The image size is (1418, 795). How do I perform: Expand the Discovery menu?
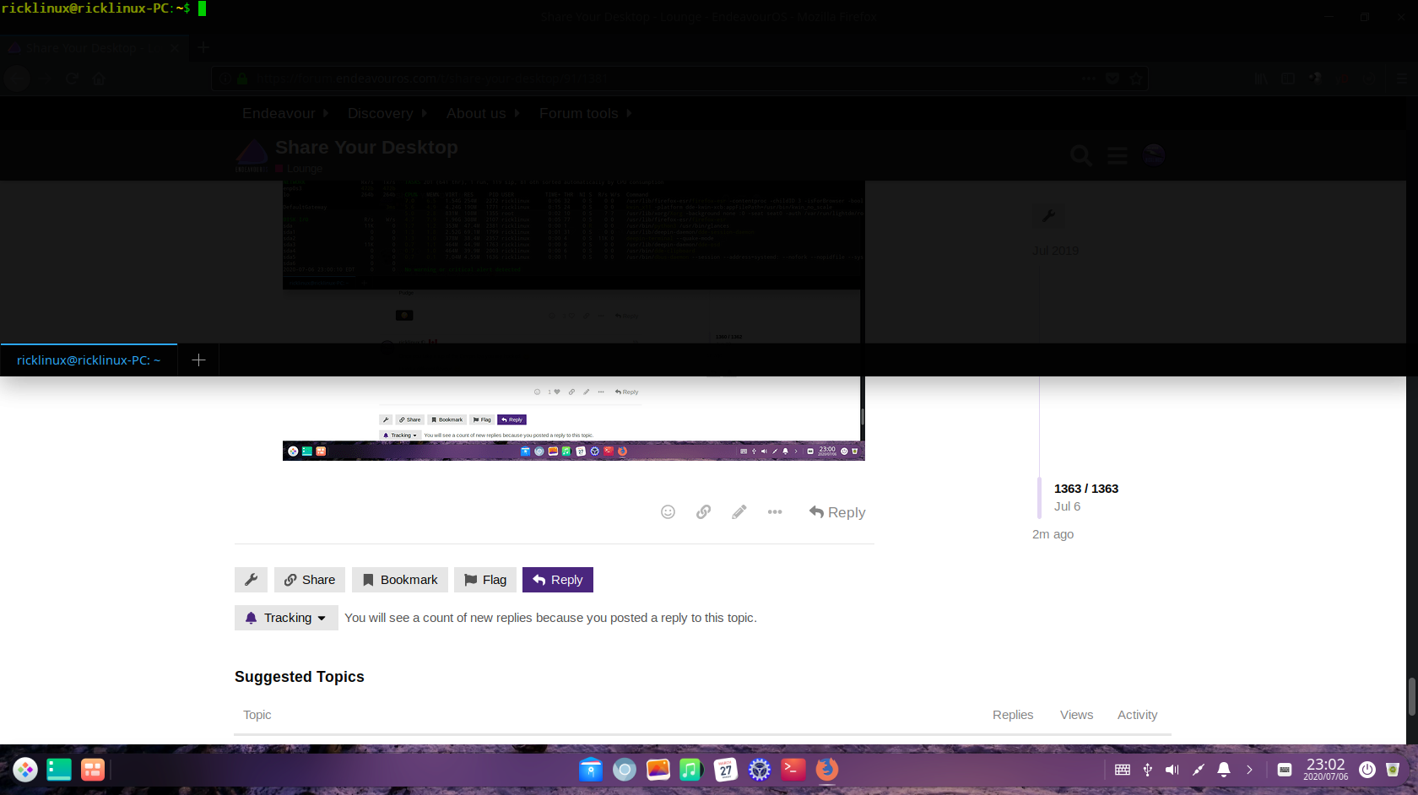click(x=387, y=113)
